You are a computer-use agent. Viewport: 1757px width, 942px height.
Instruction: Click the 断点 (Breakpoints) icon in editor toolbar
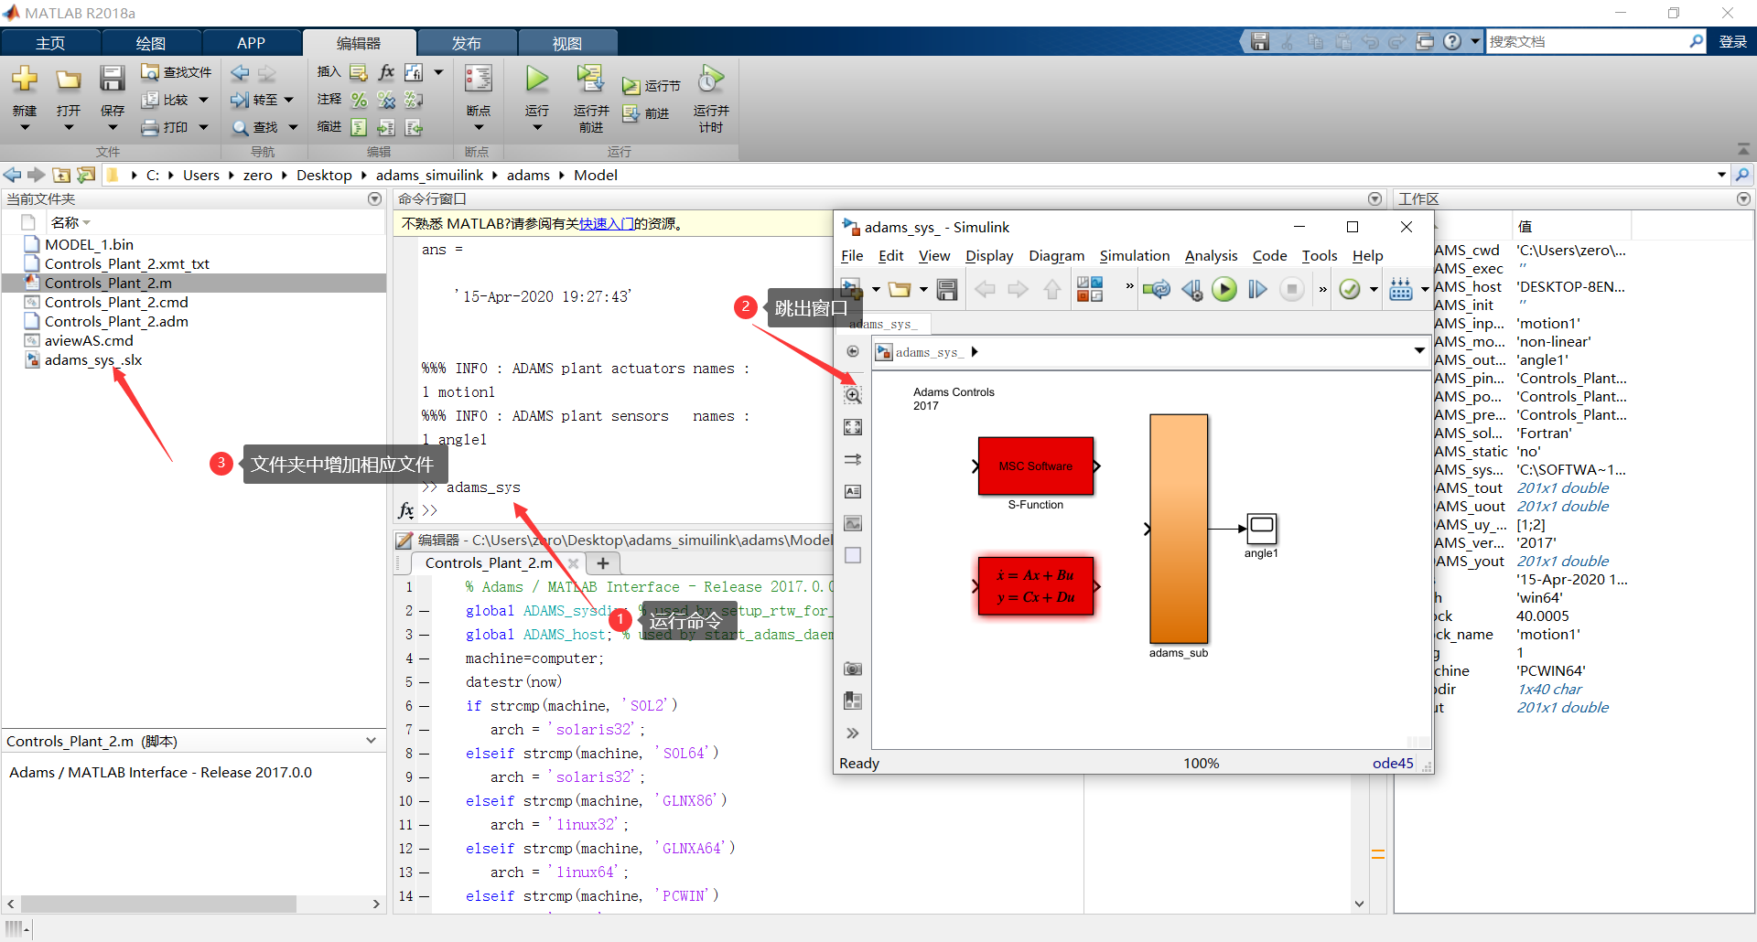tap(477, 79)
